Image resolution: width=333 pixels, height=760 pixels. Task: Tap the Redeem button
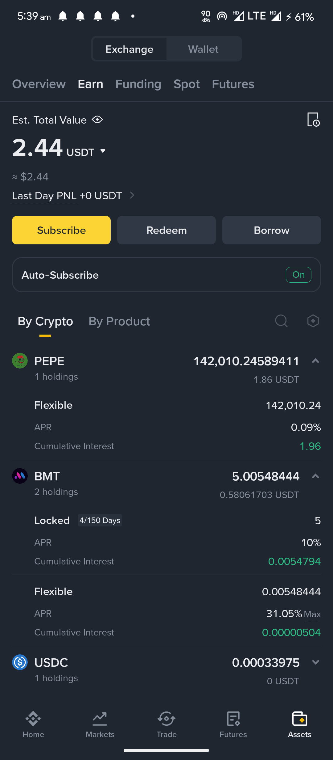point(166,230)
